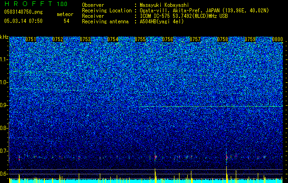Click the ICOM IC-575 receiver text
The height and width of the screenshot is (183, 288).
pos(184,16)
